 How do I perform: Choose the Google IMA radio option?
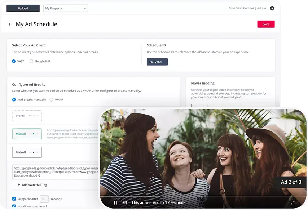click(31, 61)
